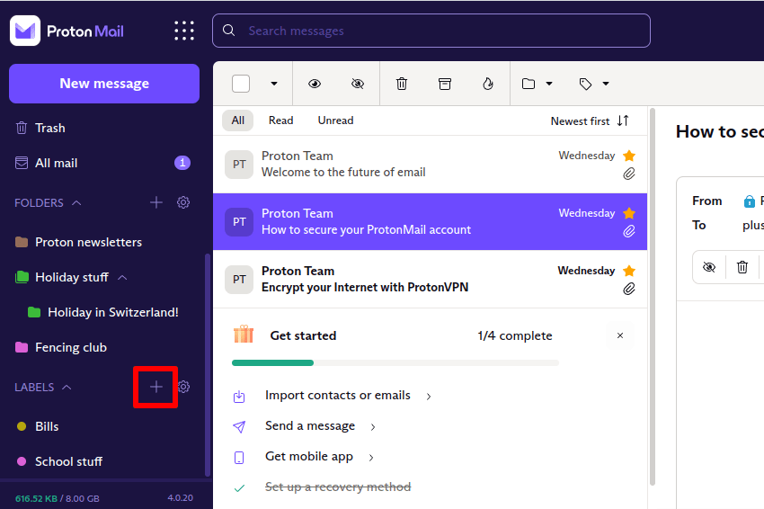This screenshot has width=764, height=509.
Task: Focus the Search messages field
Action: (x=431, y=31)
